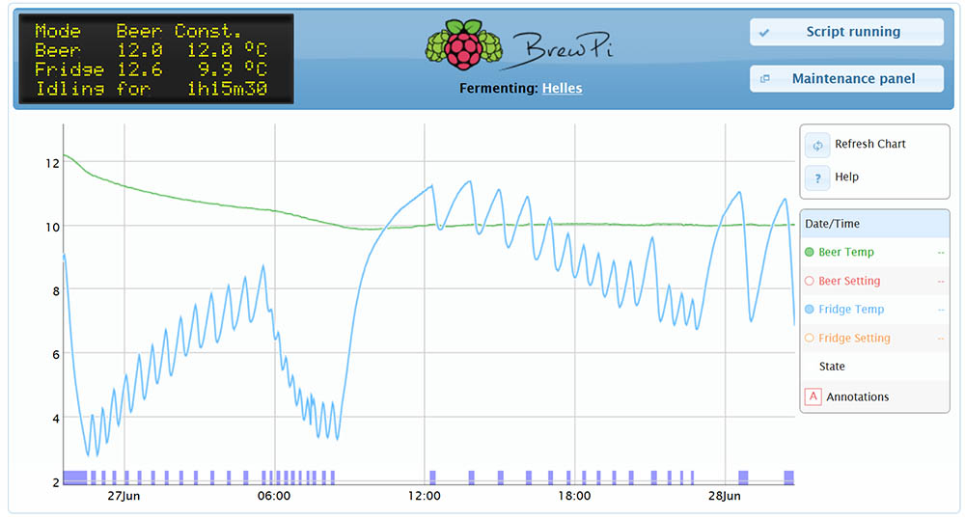Open the Maintenance panel

846,79
